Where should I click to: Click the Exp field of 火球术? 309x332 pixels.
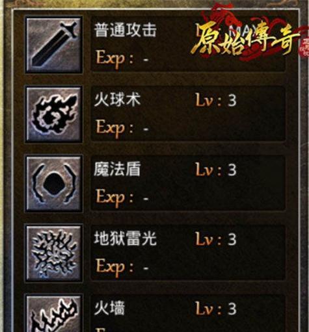122,128
